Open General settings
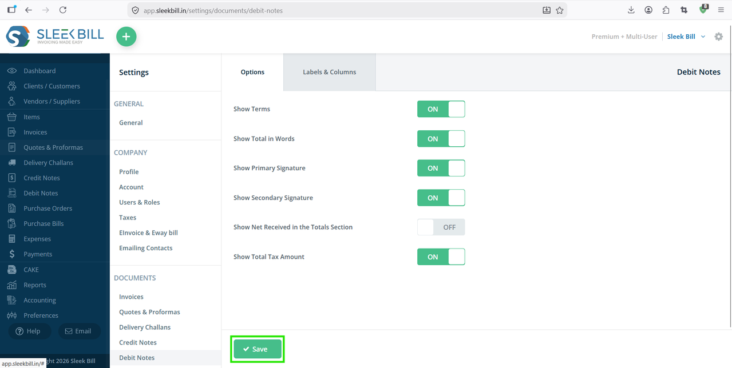 [131, 123]
